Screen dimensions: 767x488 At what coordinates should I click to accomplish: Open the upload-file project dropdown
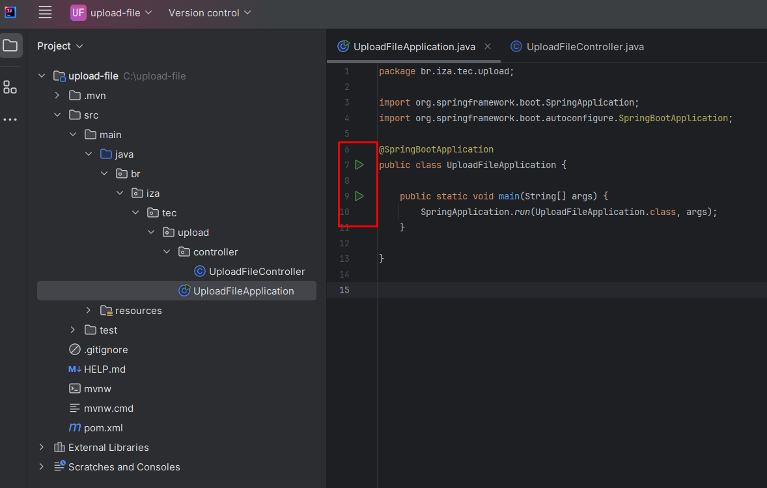(x=111, y=13)
